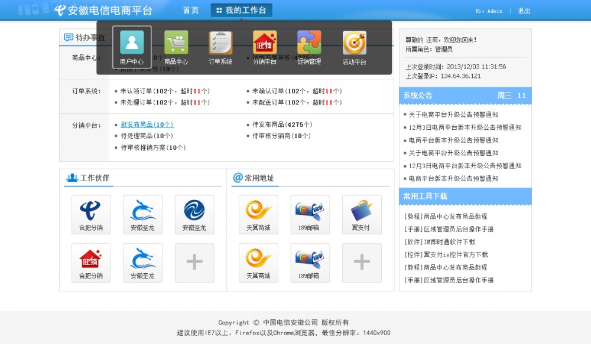The image size is (591, 344).
Task: Open 安徽圣龙 tile with blue swirl logo
Action: click(x=194, y=215)
